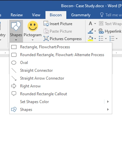
Task: Click the Hyperlink globe icon
Action: [x=101, y=31]
